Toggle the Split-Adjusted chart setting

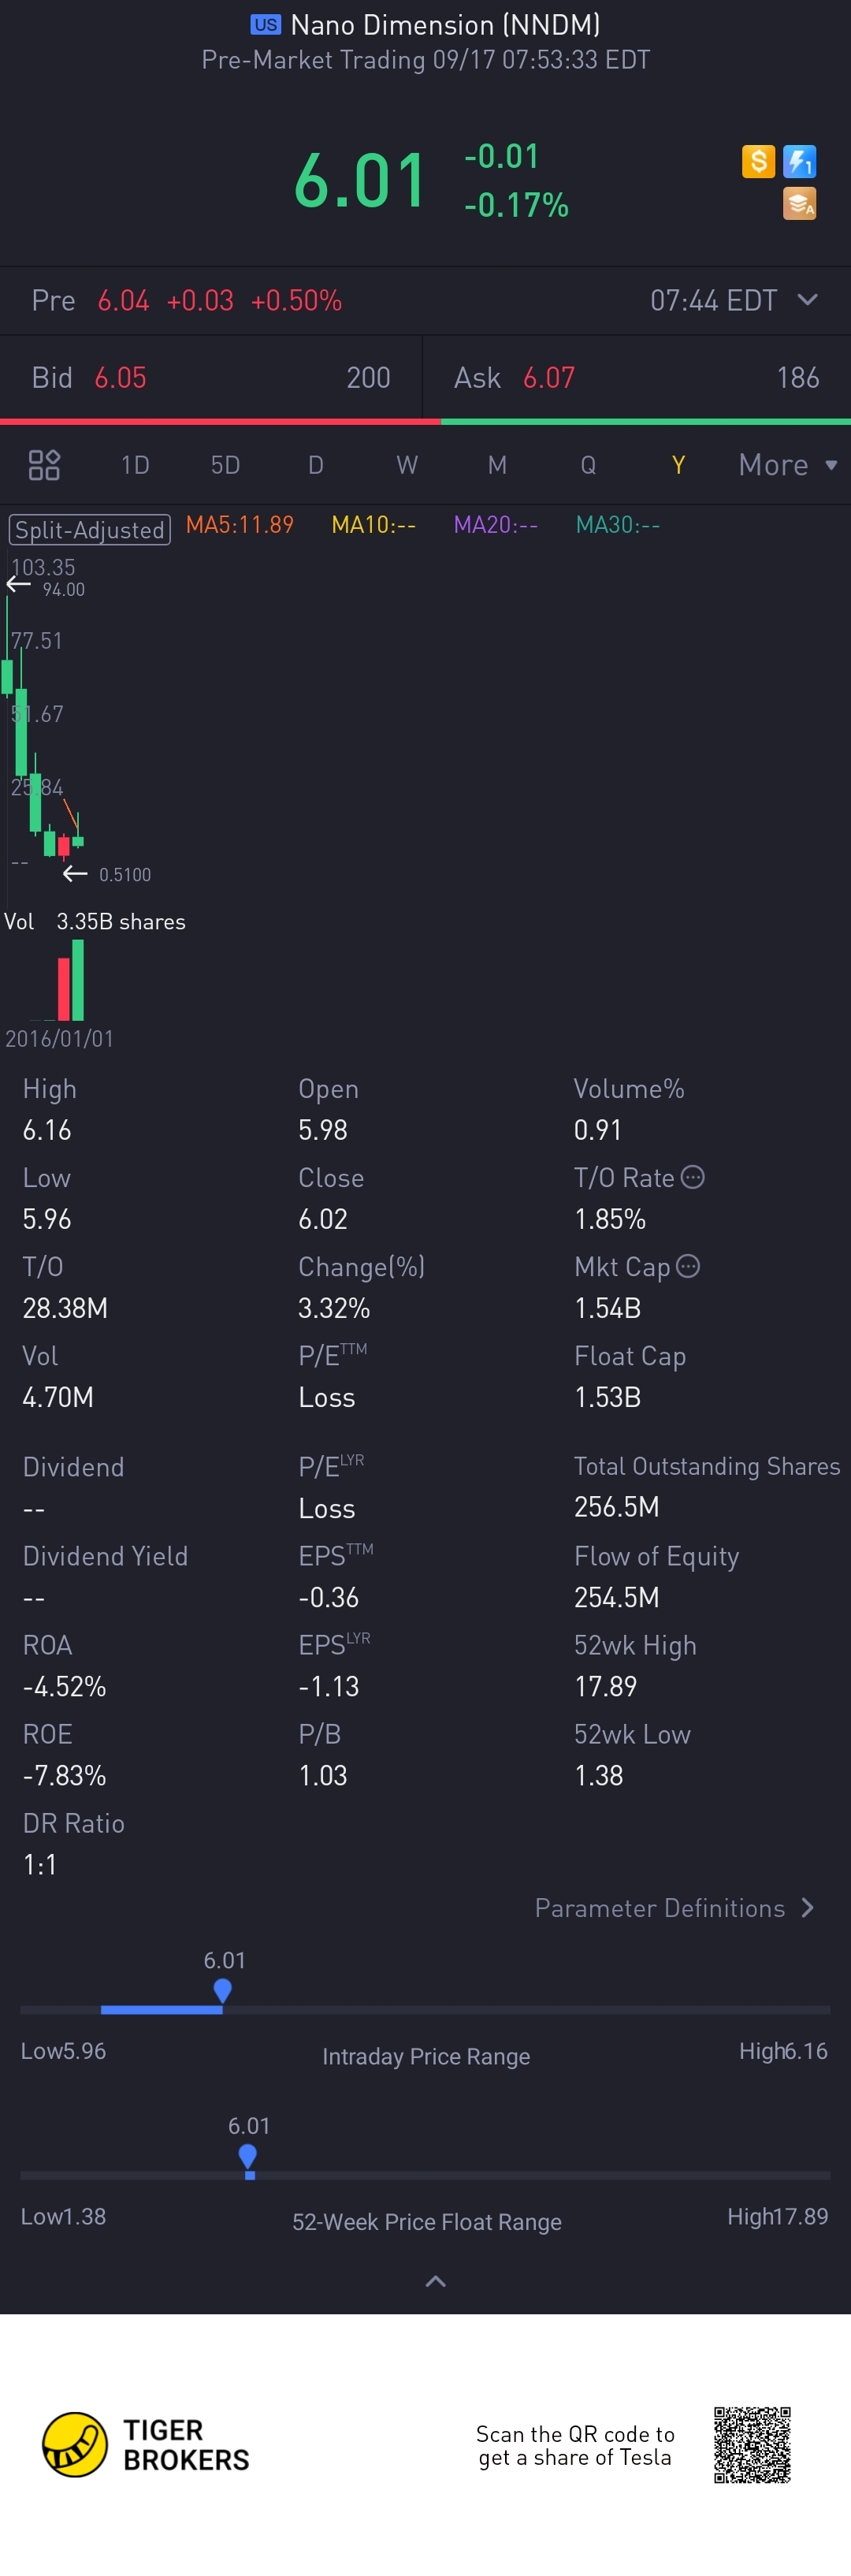point(90,529)
